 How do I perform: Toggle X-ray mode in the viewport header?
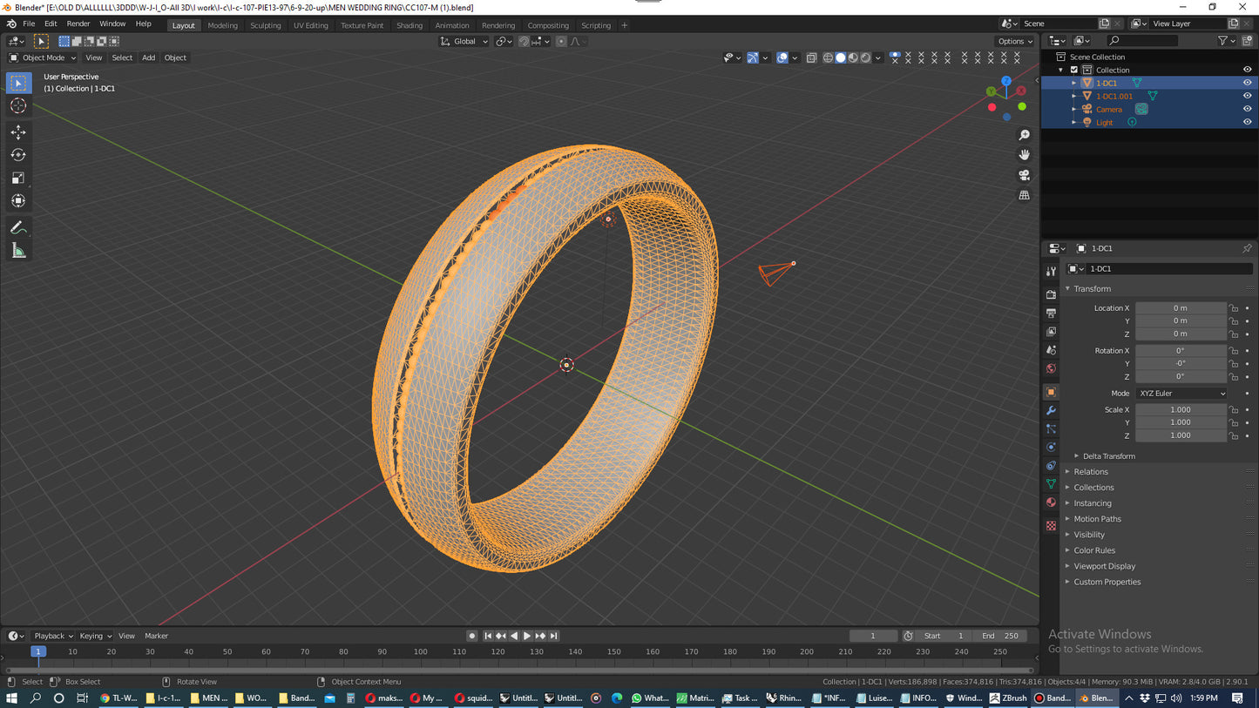[811, 57]
